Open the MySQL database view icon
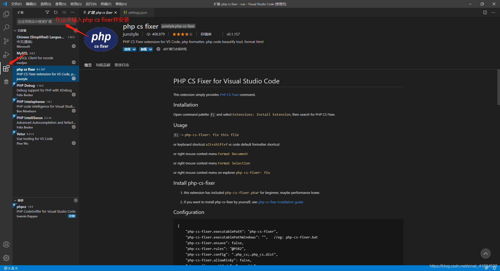The height and width of the screenshot is (271, 500). (x=6, y=82)
